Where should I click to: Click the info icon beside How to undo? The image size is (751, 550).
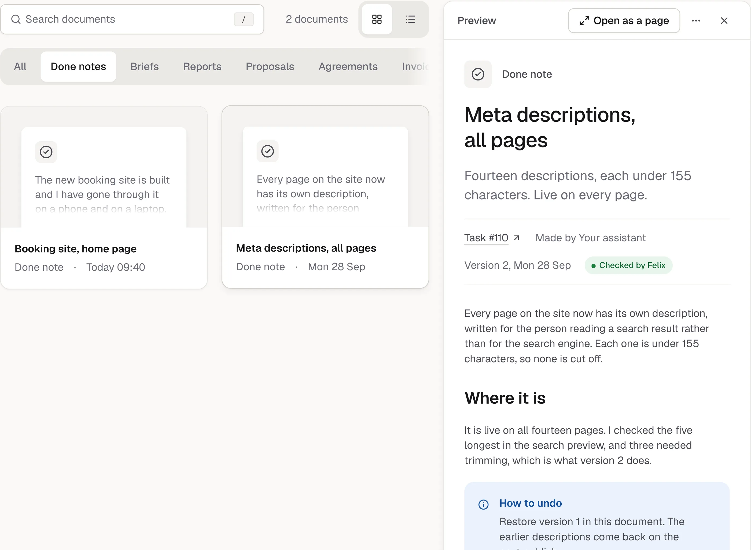483,504
